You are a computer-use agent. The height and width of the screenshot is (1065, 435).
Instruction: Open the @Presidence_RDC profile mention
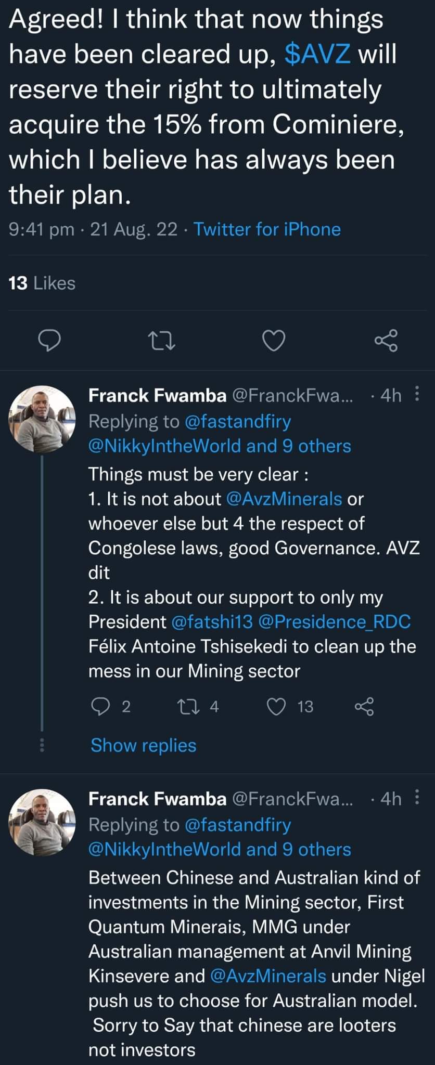(x=334, y=621)
